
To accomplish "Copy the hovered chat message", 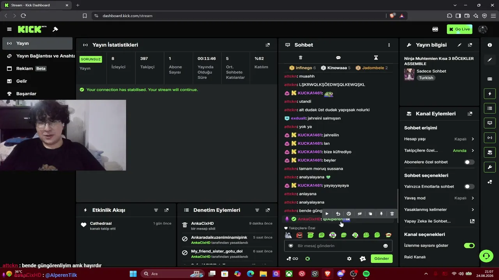I will coord(370,213).
